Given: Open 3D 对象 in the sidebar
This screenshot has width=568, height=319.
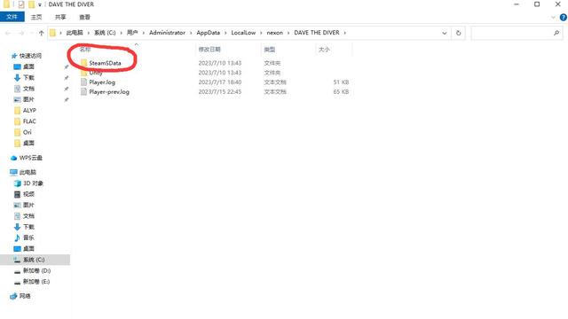Looking at the screenshot, I should coord(33,183).
